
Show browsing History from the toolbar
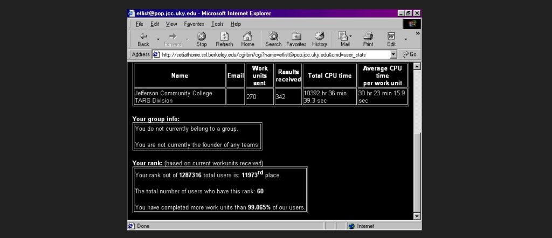pyautogui.click(x=319, y=39)
